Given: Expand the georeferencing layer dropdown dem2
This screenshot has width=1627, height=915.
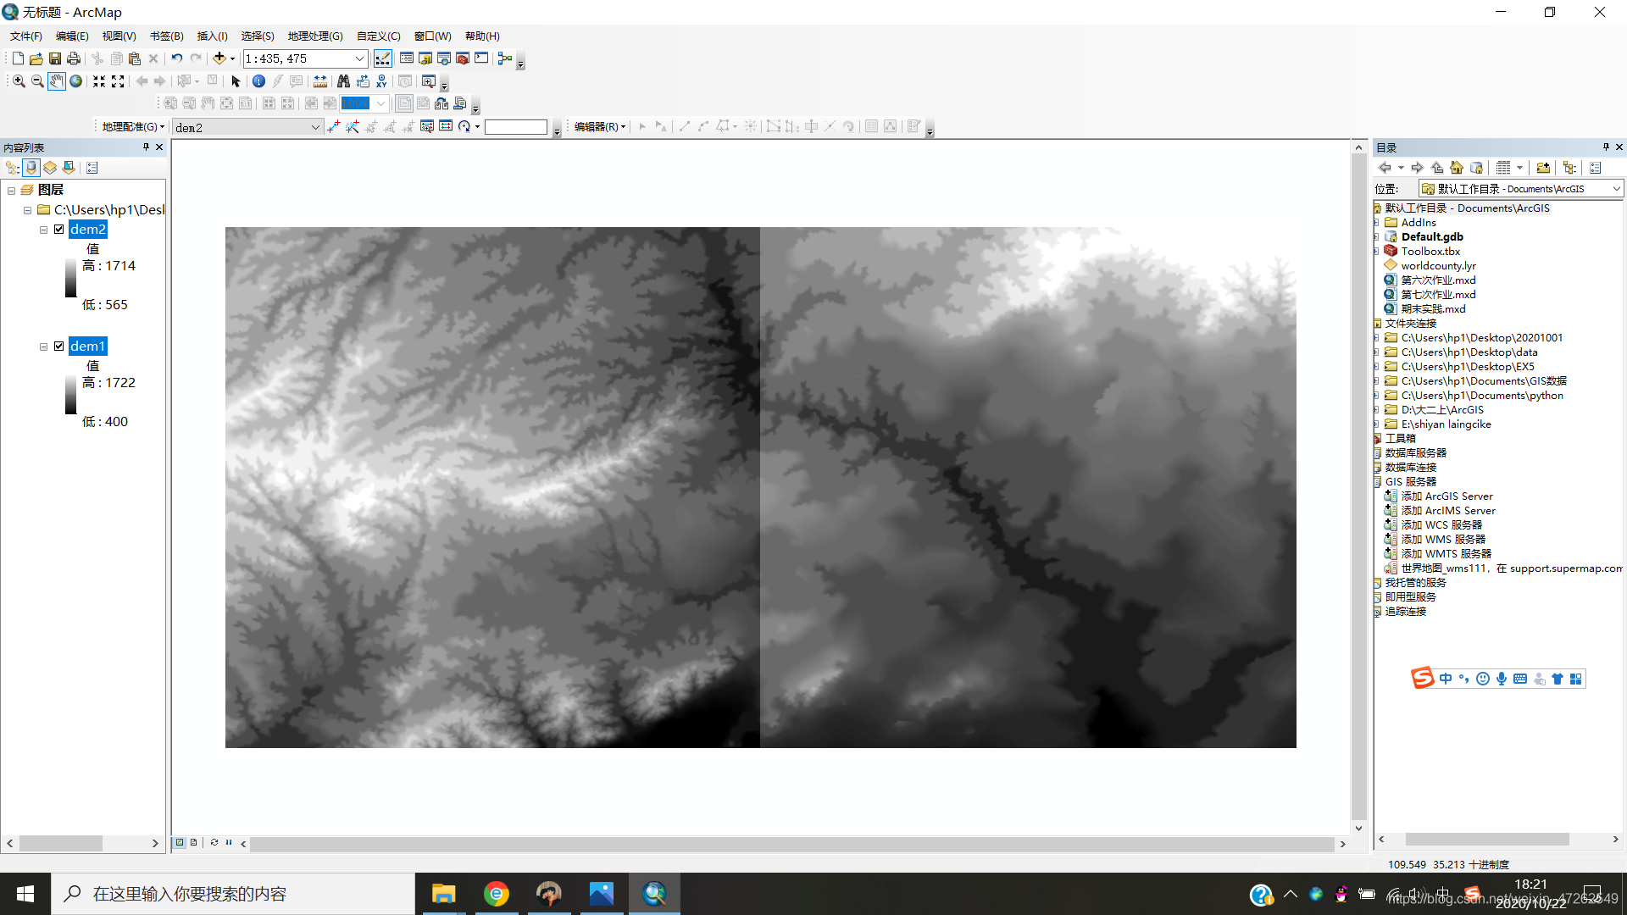Looking at the screenshot, I should point(315,127).
